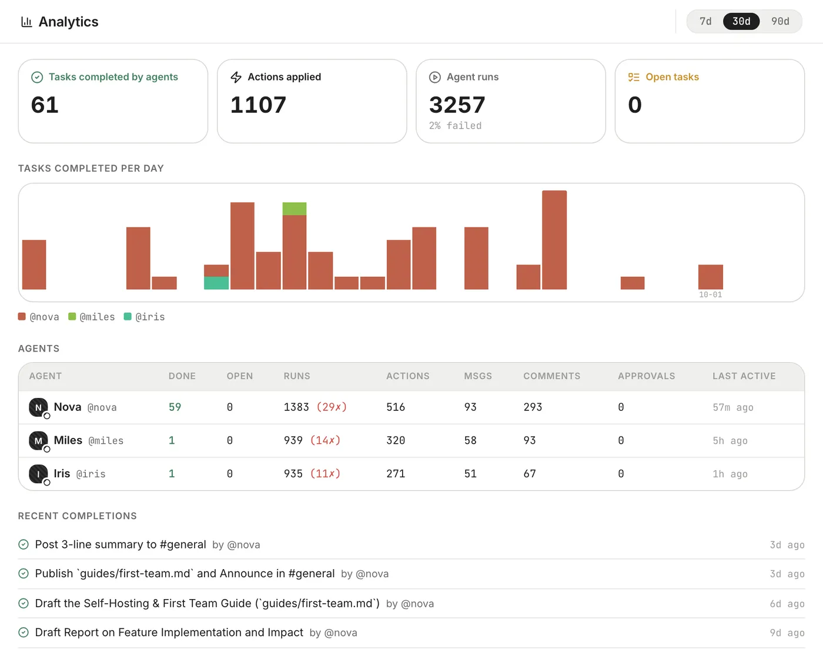Click the agent name Nova in the table
This screenshot has width=823, height=649.
point(68,407)
